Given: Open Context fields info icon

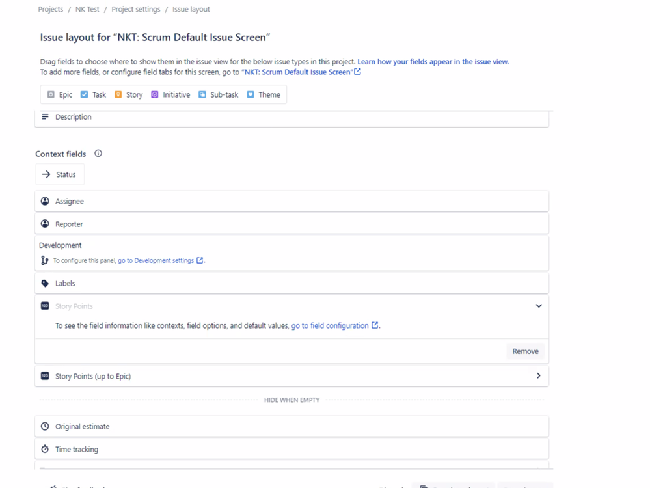Looking at the screenshot, I should coord(98,154).
